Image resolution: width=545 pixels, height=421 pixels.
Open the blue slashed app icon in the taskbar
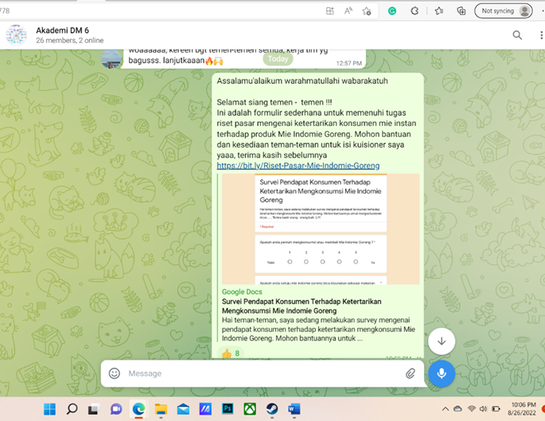[205, 409]
